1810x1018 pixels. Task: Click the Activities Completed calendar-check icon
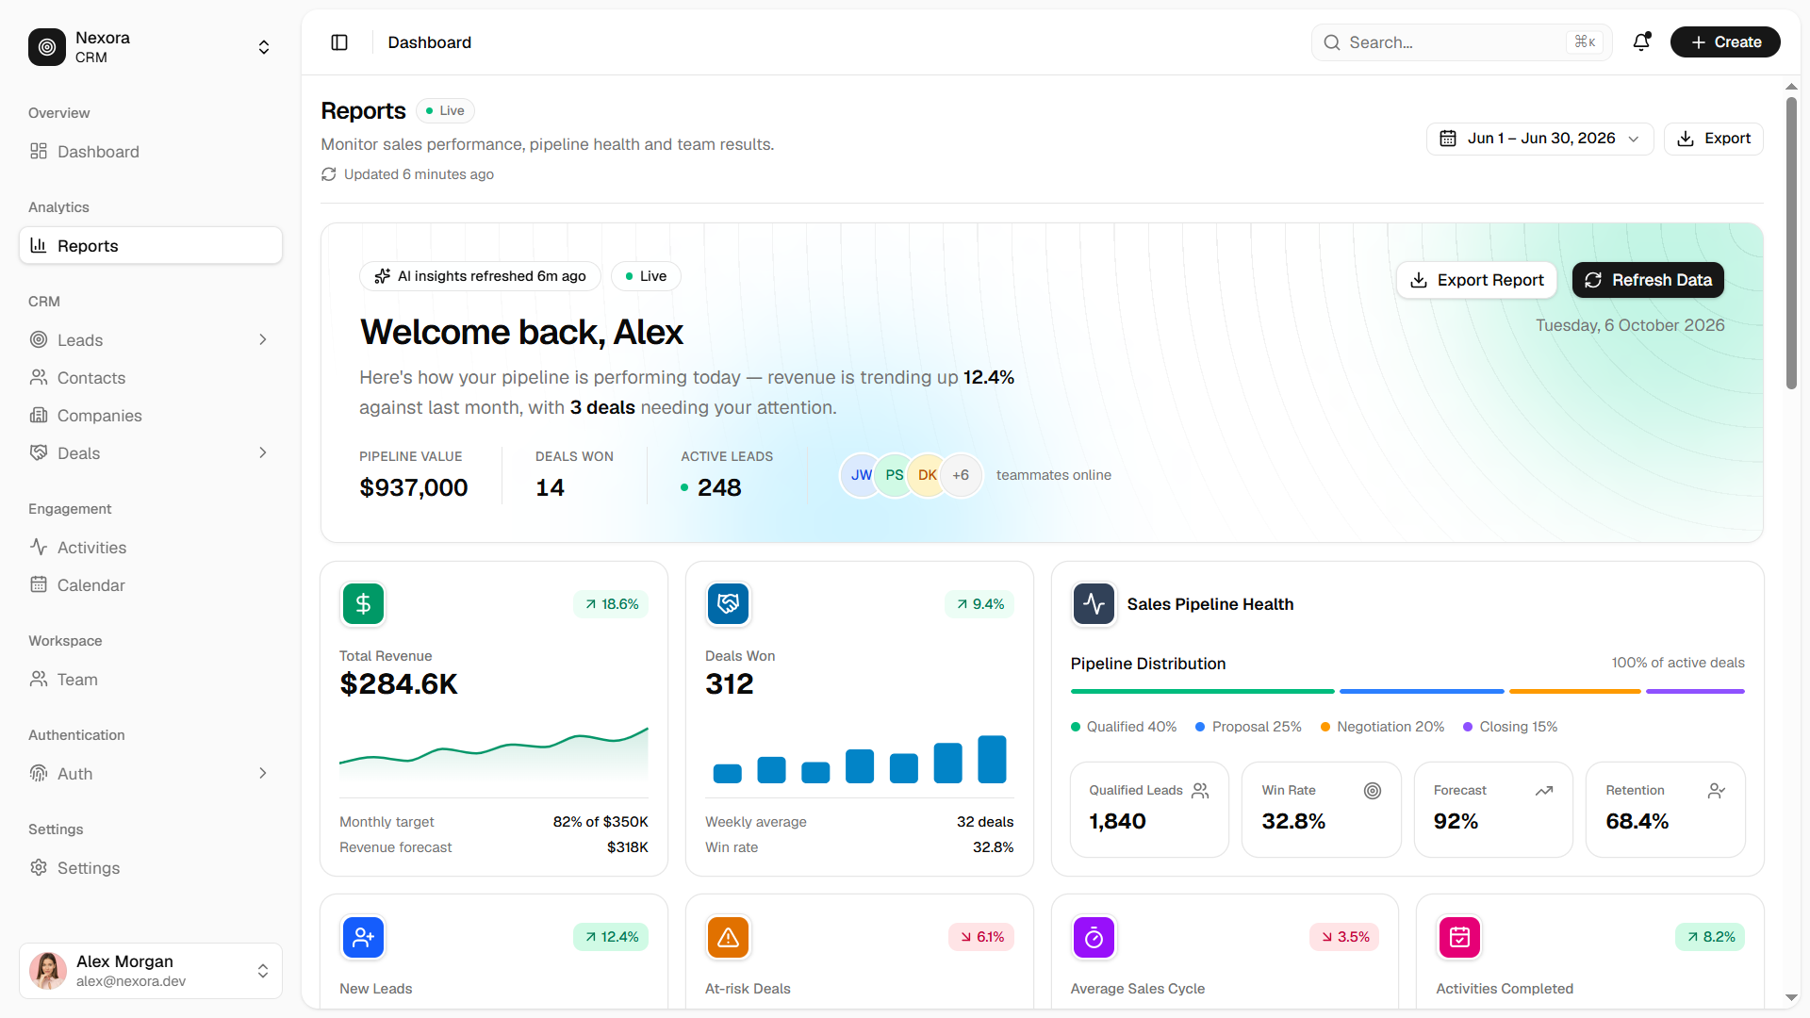coord(1459,937)
